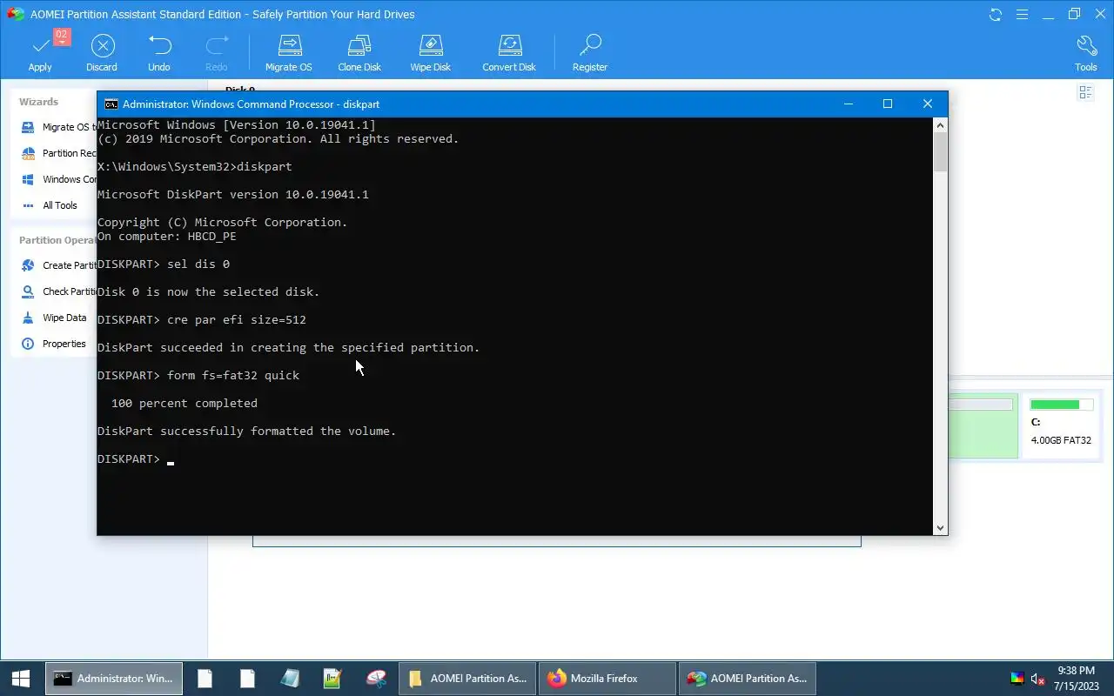
Task: Select Create Partition operation in sidebar
Action: pos(59,265)
